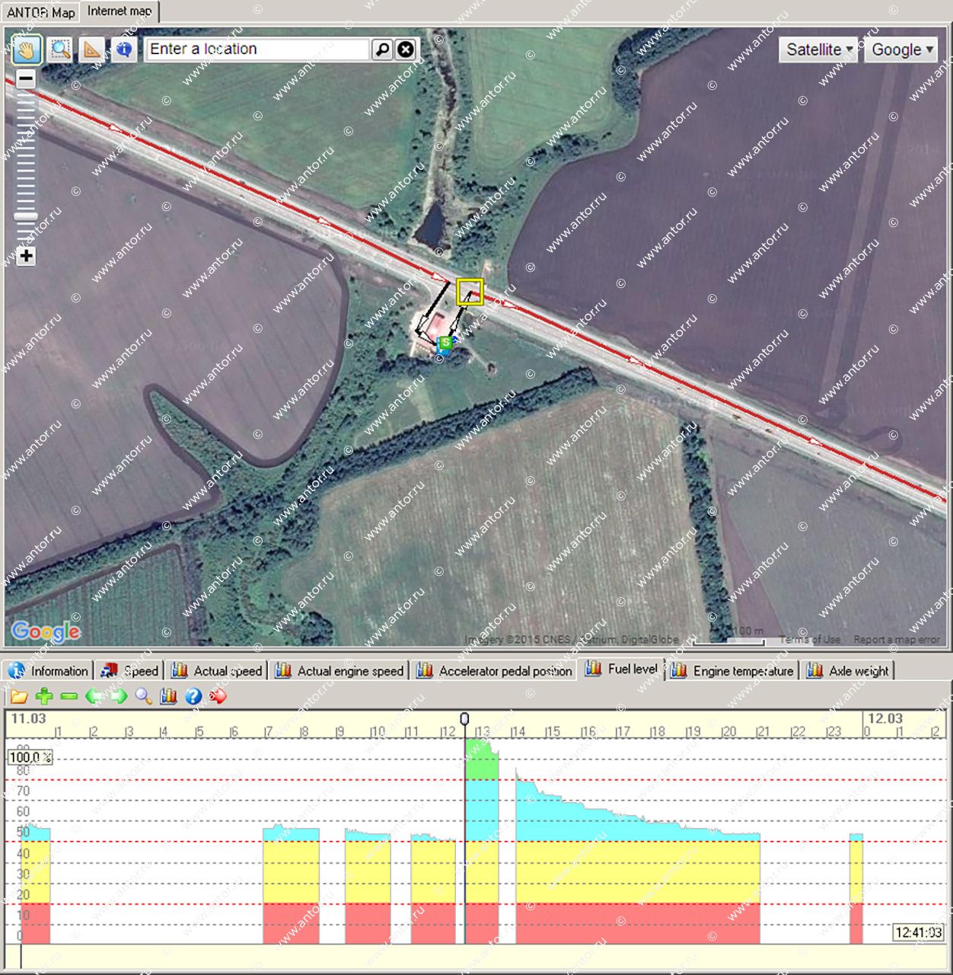Switch to the ANTOR Map tab

pyautogui.click(x=40, y=12)
